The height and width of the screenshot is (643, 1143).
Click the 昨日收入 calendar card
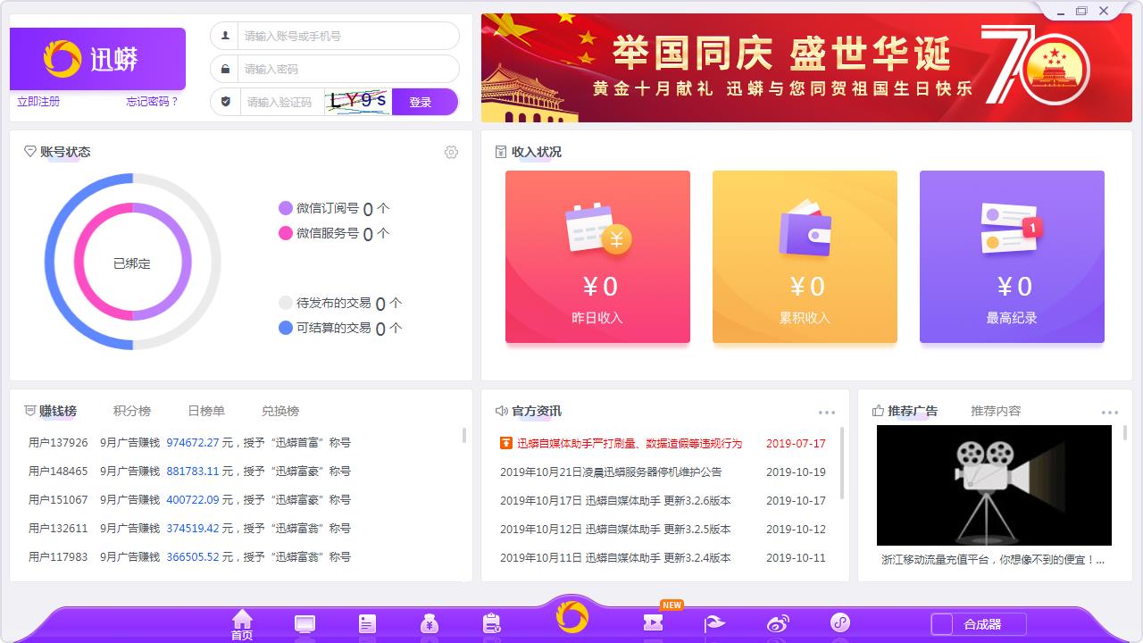pos(597,257)
